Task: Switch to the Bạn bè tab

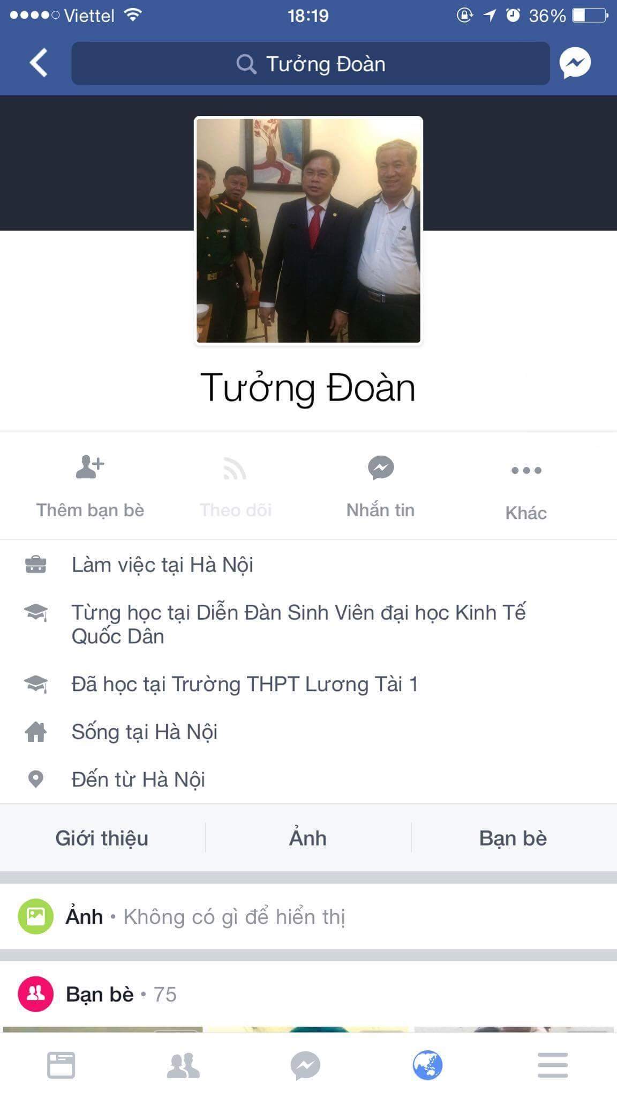Action: pos(513,838)
